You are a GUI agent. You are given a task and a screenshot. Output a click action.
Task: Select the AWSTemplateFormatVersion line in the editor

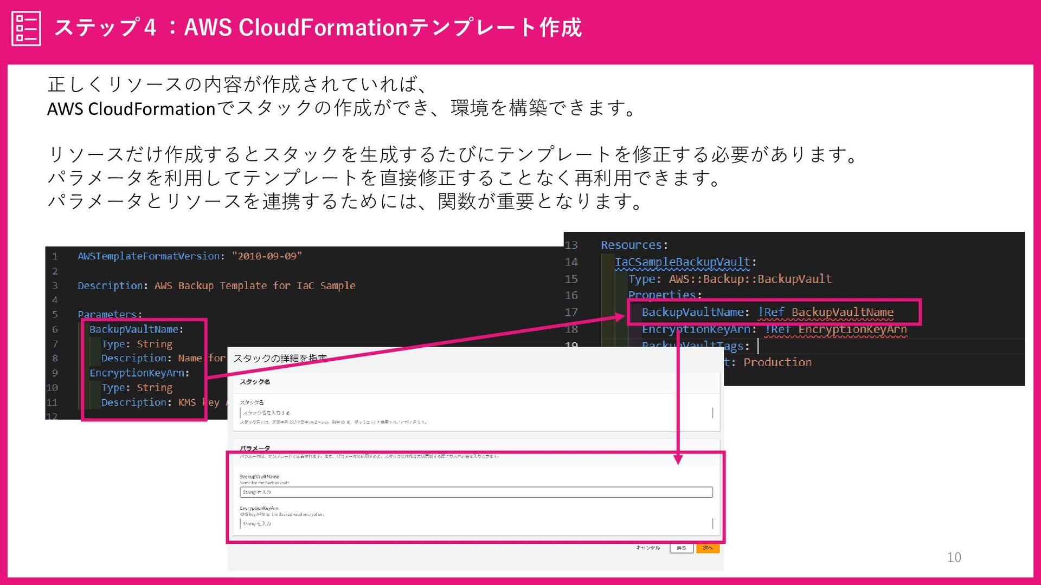pos(190,256)
